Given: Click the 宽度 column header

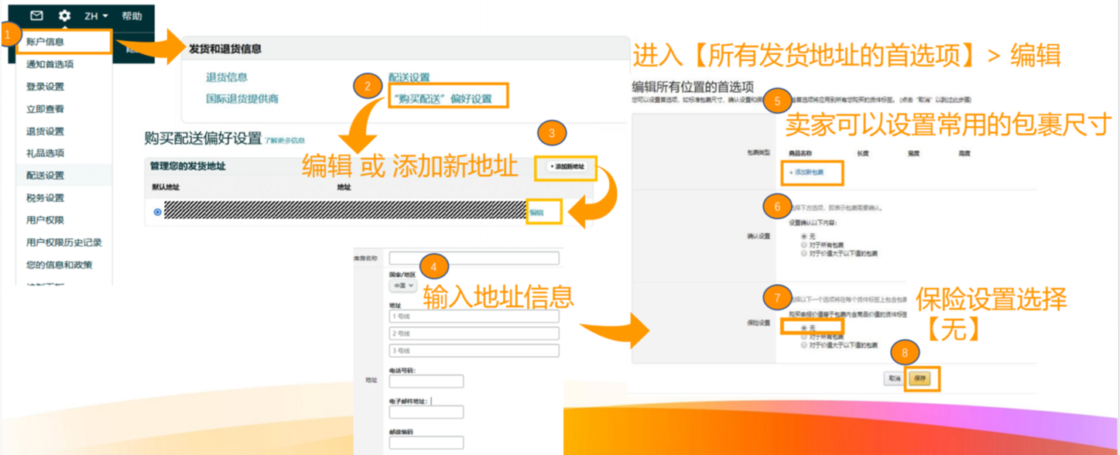Looking at the screenshot, I should coord(914,153).
